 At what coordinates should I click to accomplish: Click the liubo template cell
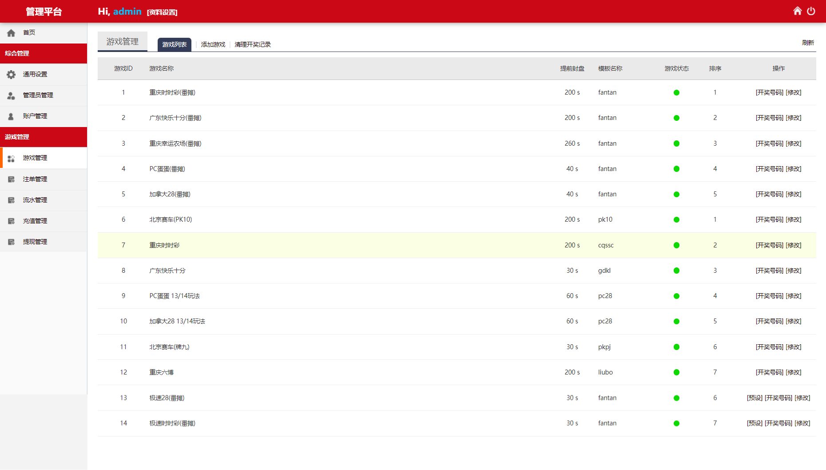605,372
